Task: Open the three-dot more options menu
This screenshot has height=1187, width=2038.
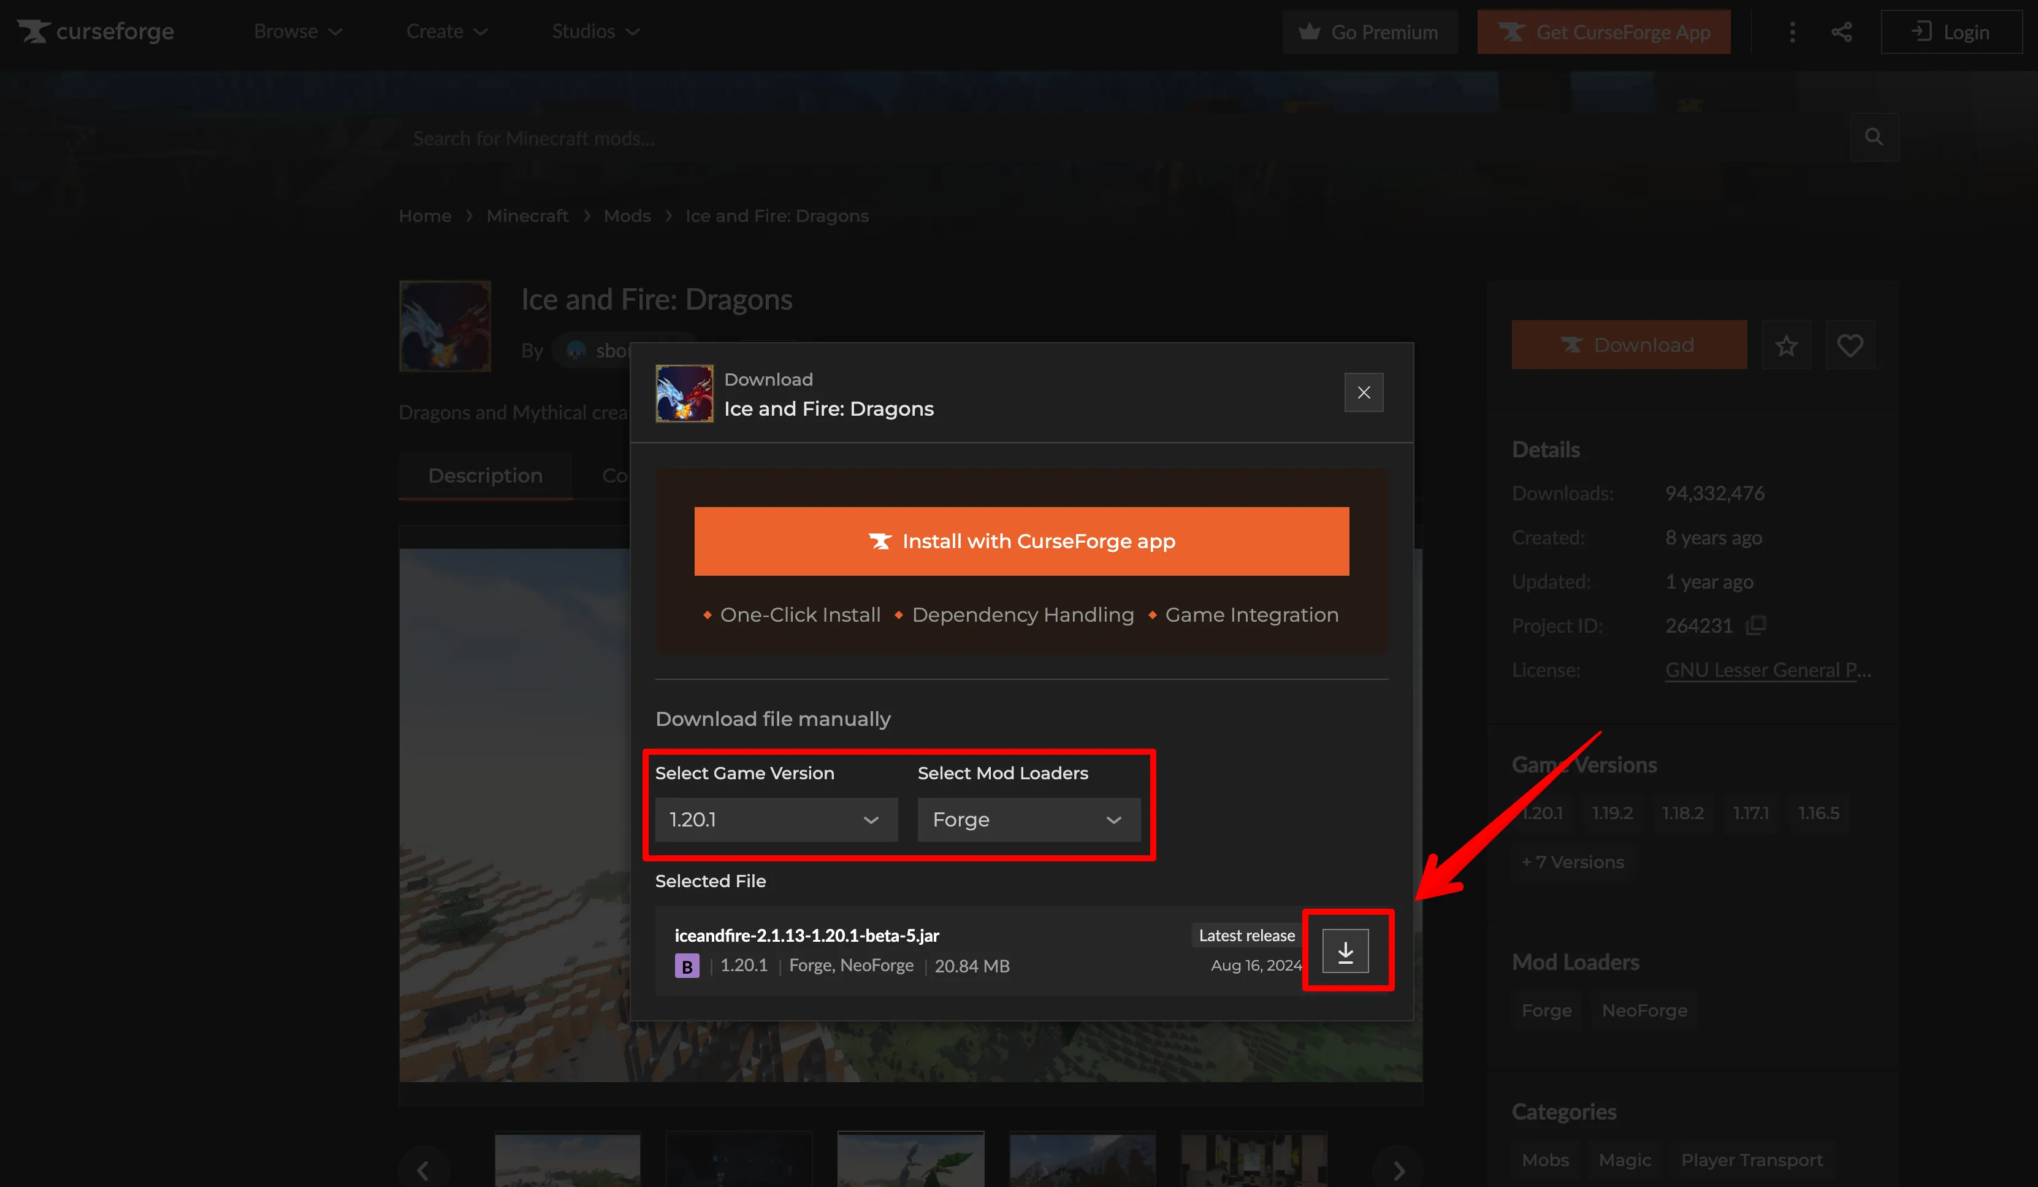Action: click(1792, 31)
